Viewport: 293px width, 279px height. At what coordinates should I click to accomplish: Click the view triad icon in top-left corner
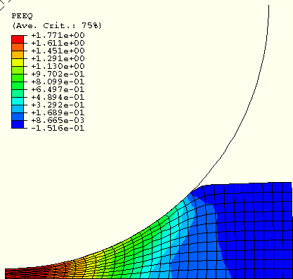pyautogui.click(x=4, y=4)
